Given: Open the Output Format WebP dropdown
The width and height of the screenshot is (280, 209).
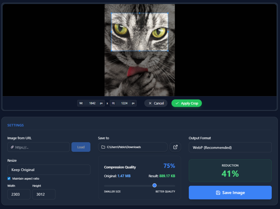Looking at the screenshot, I should pos(230,148).
